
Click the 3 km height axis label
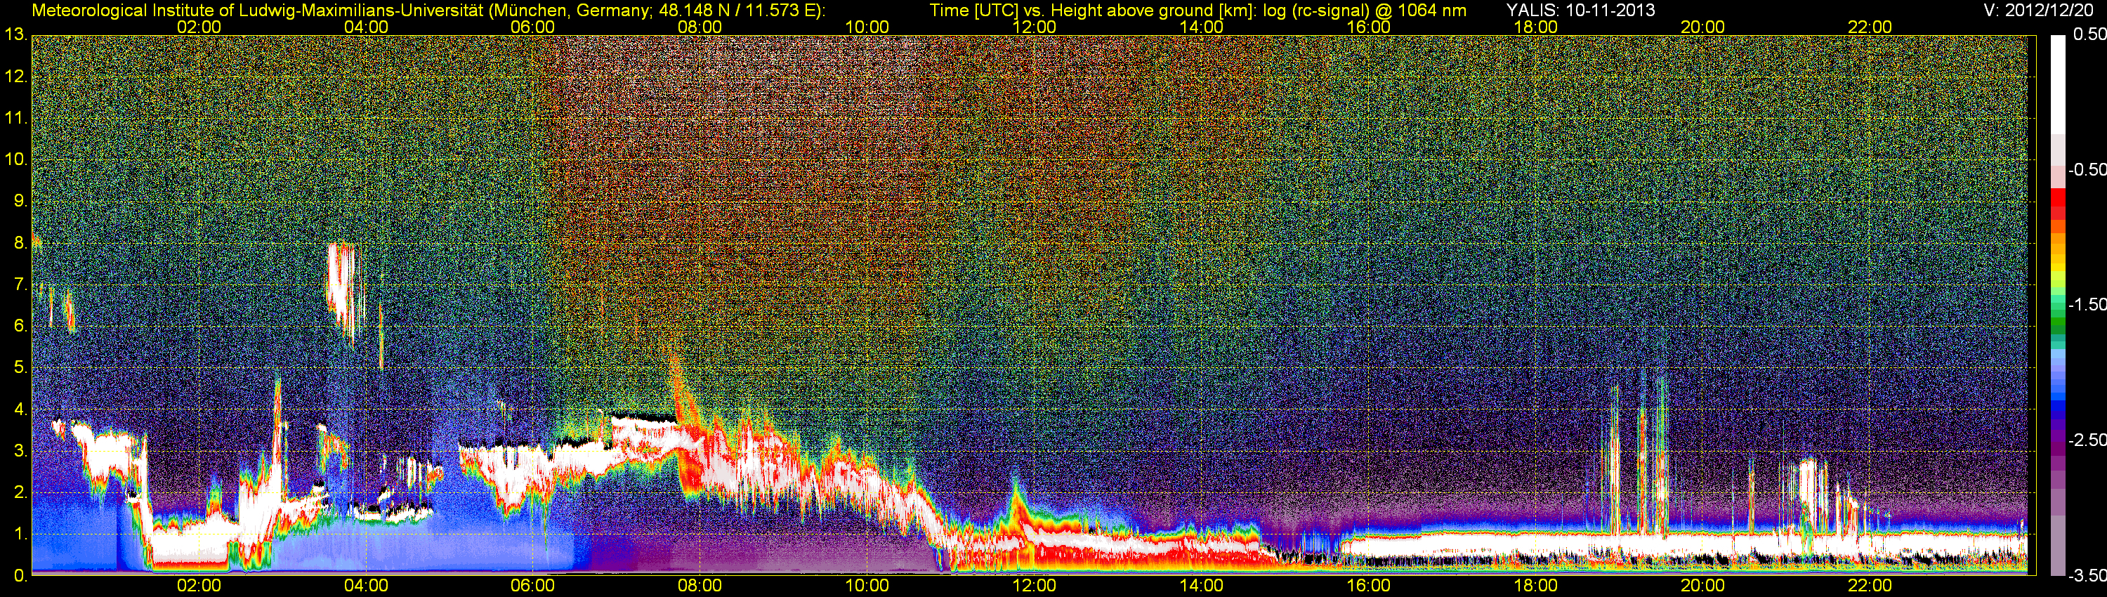20,452
